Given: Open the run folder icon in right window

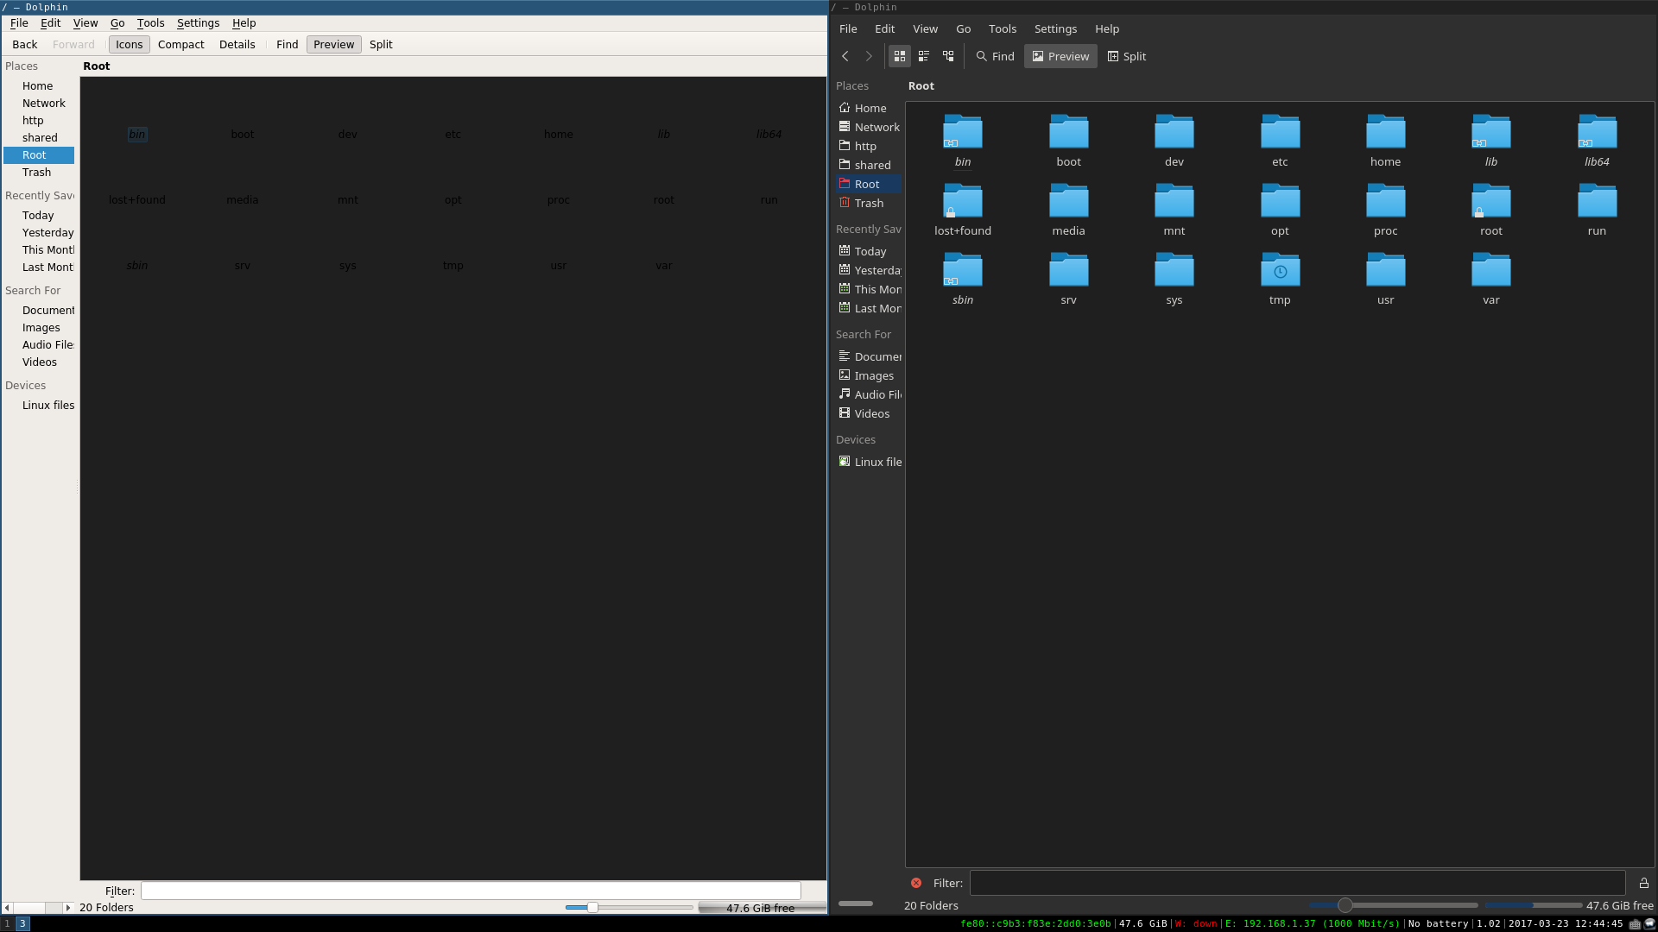Looking at the screenshot, I should [x=1597, y=201].
